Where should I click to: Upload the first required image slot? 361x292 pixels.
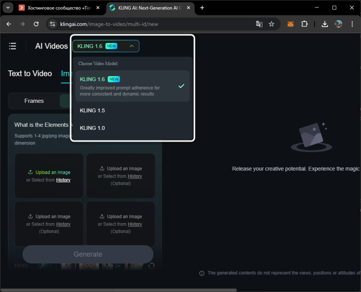point(49,176)
